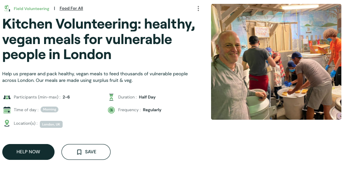346x173 pixels.
Task: Open the three-dot more options menu
Action: tap(198, 8)
